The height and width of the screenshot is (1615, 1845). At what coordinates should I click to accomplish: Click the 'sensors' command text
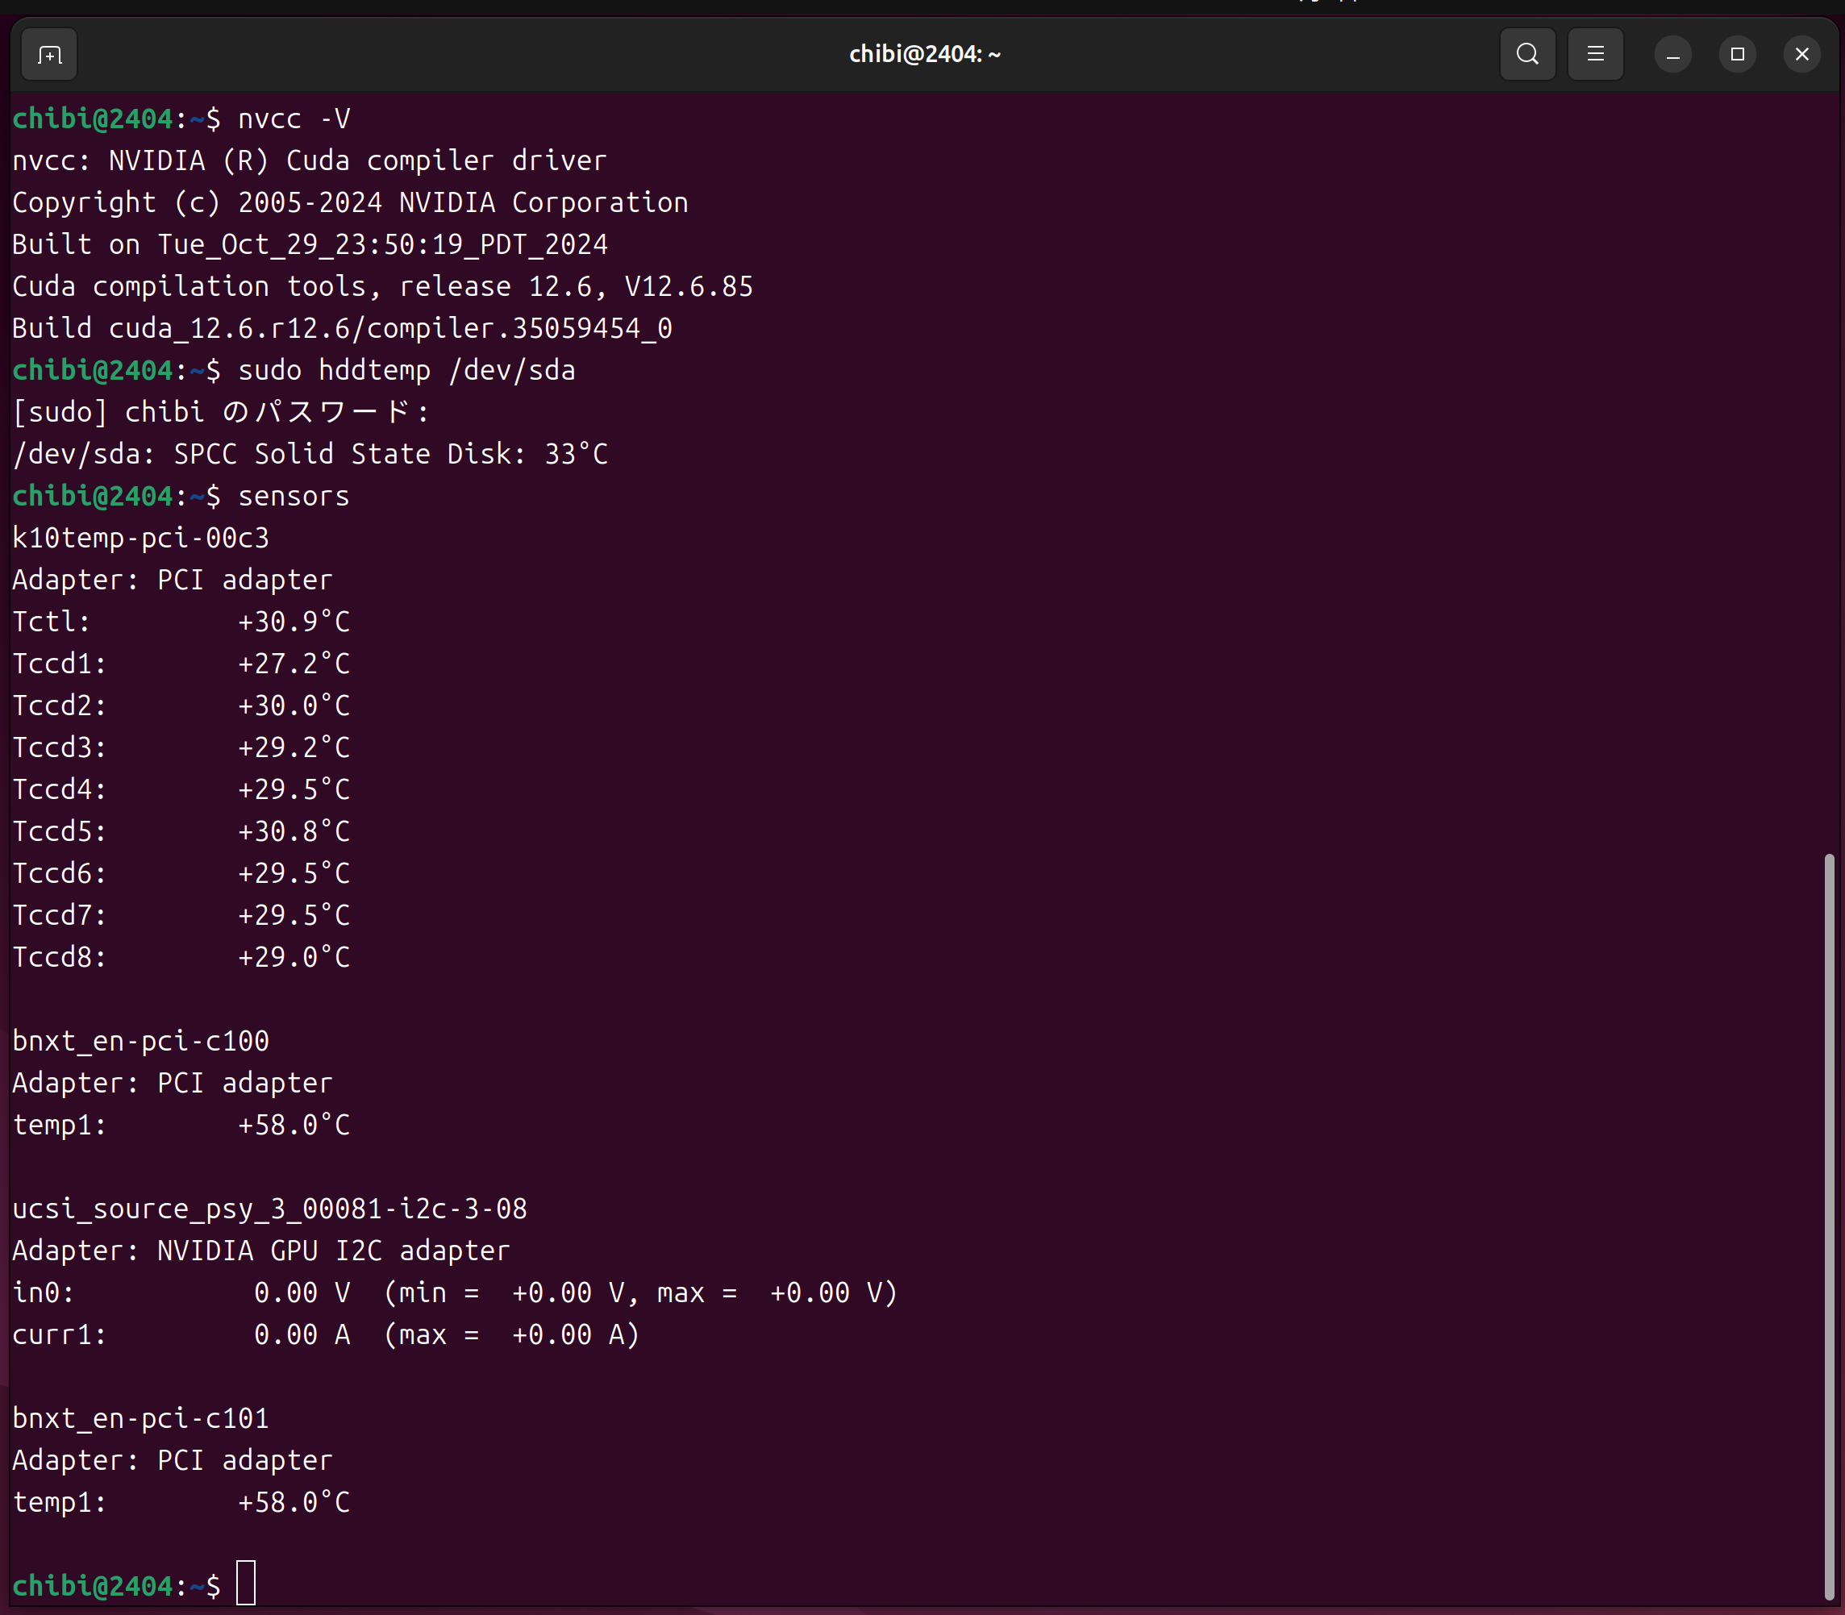(x=294, y=496)
